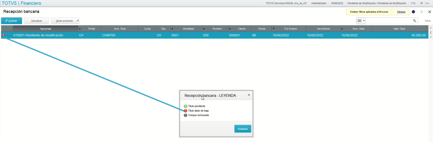The image size is (433, 142).
Task: Click the Pendiente de Modificación company label
Action: click(377, 3)
